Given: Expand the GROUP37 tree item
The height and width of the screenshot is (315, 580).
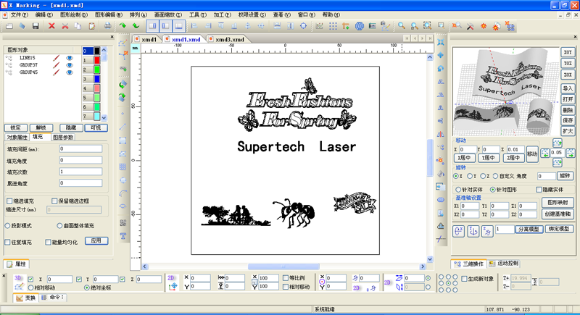Looking at the screenshot, I should pyautogui.click(x=9, y=65).
